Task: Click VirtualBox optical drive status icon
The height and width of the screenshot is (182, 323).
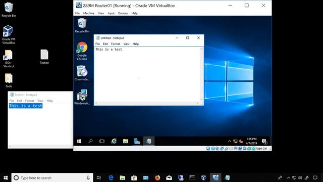Action: (213, 148)
